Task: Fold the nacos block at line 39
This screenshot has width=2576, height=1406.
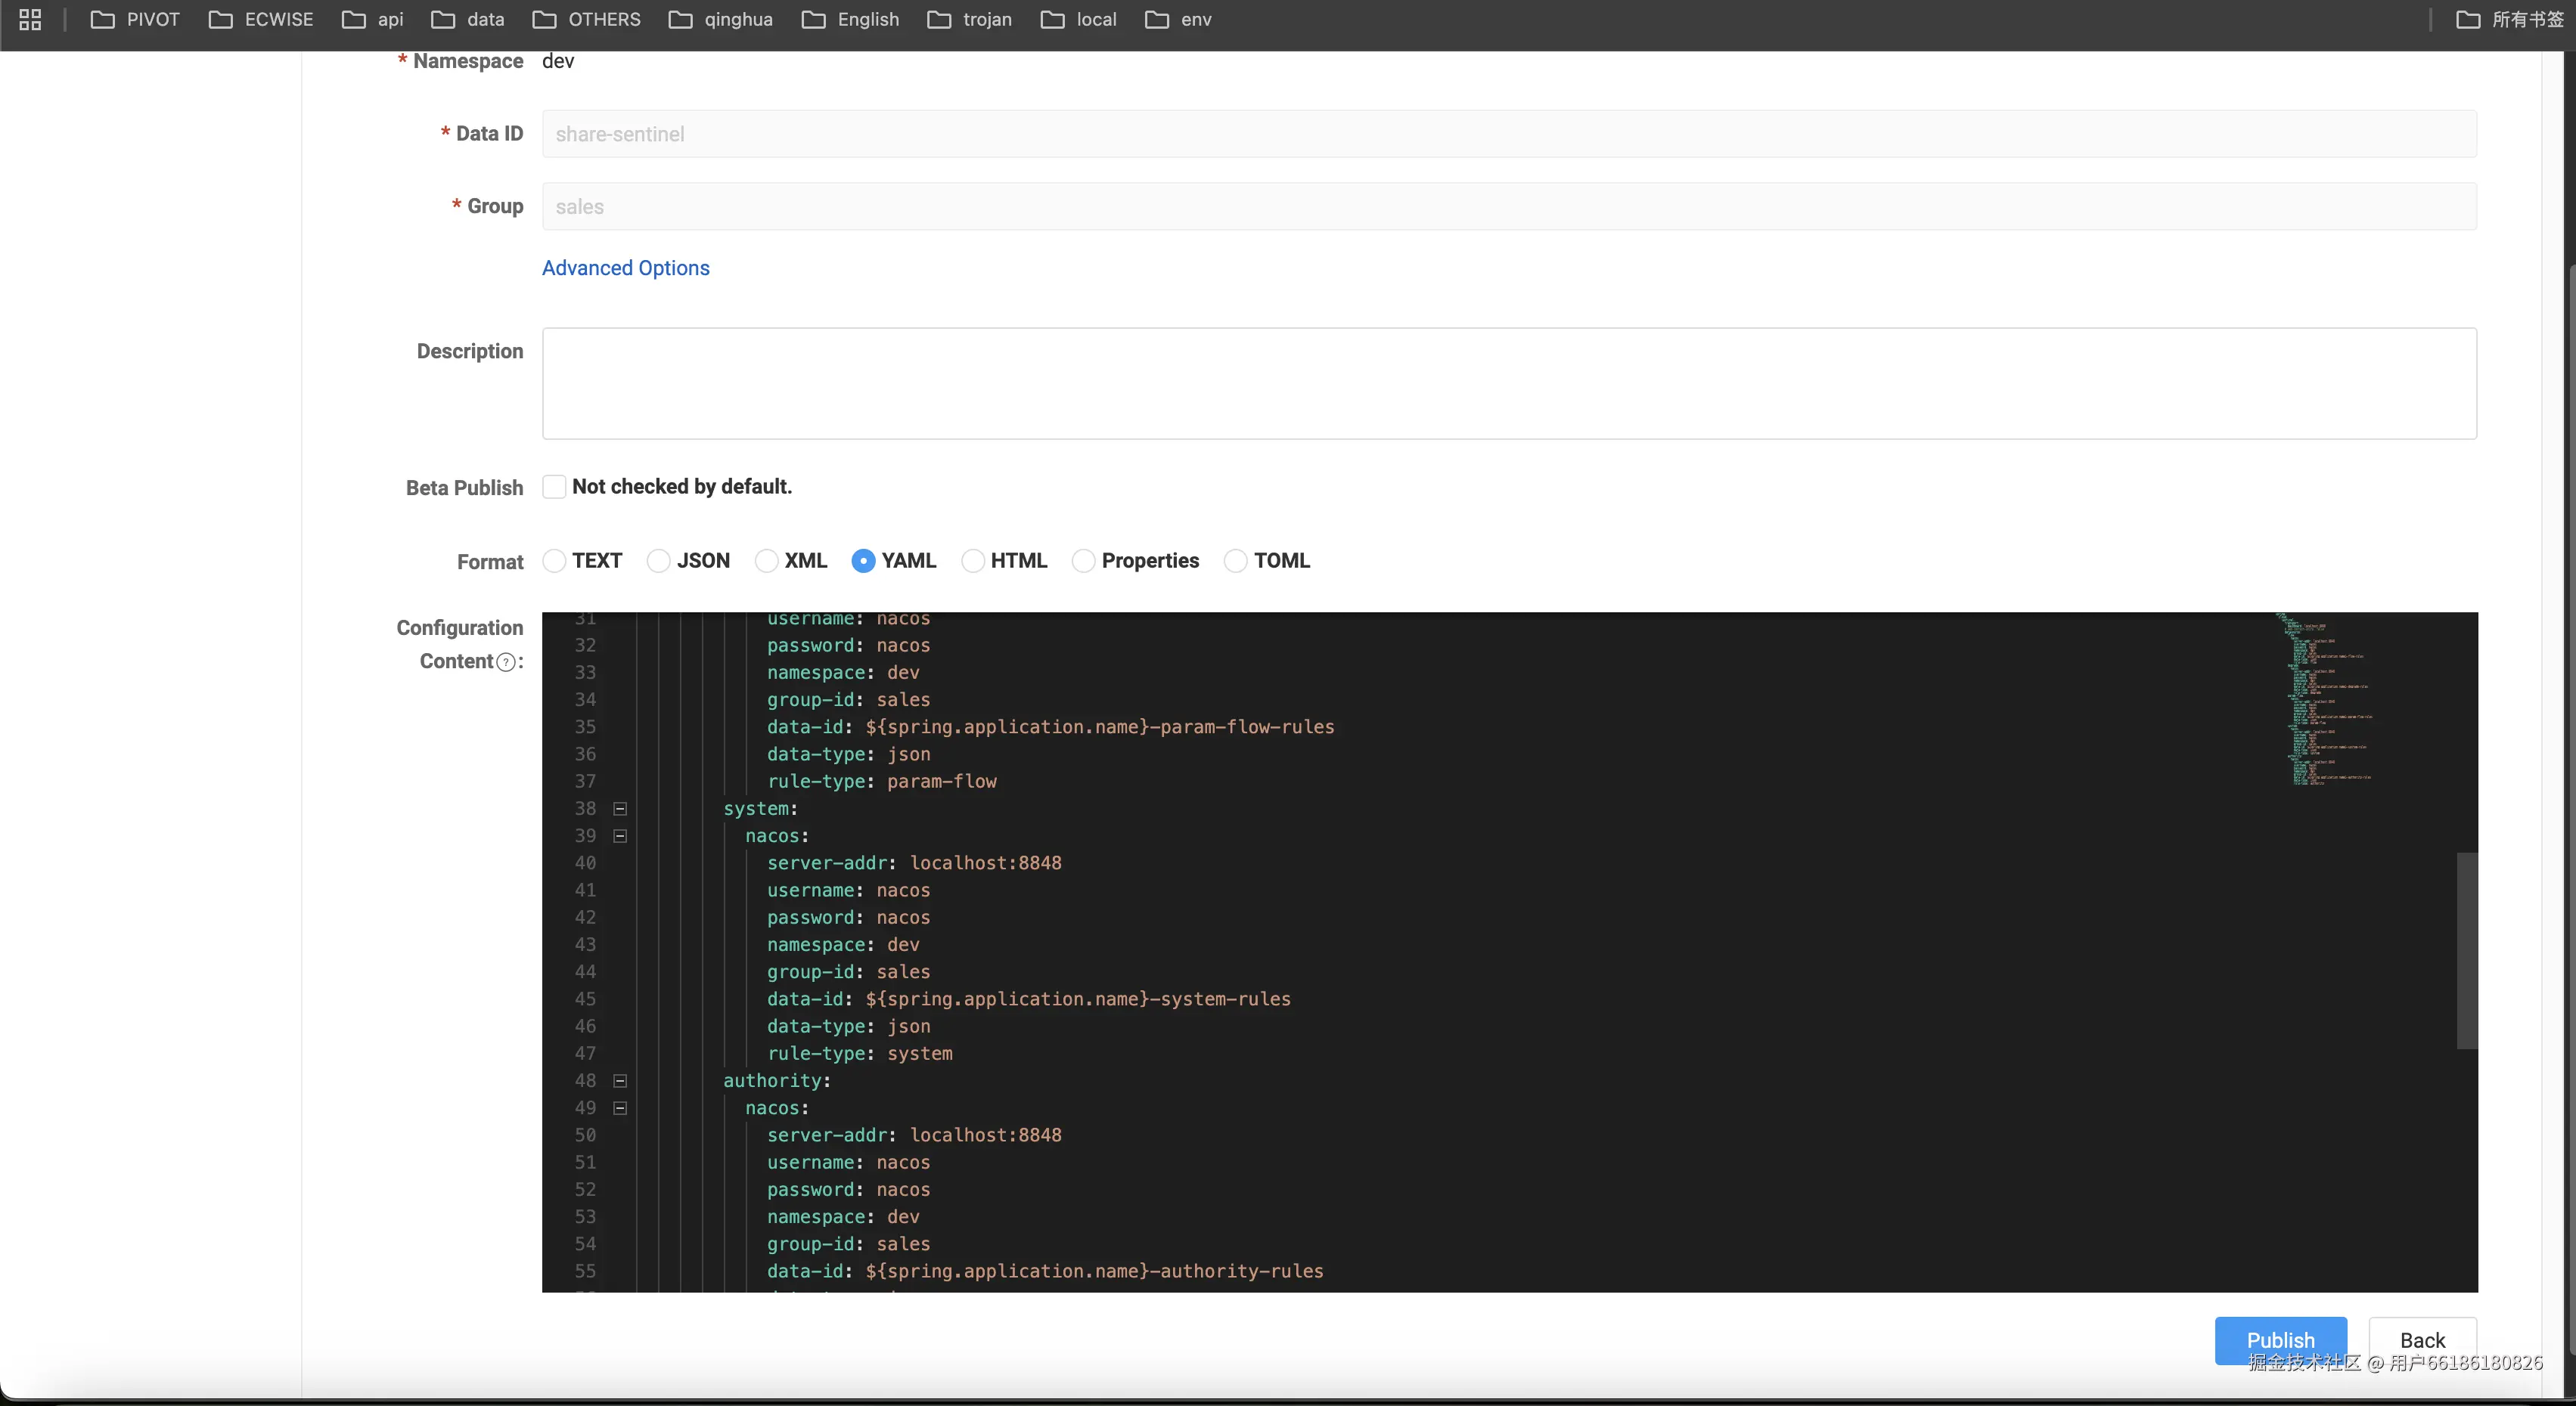Action: tap(620, 836)
